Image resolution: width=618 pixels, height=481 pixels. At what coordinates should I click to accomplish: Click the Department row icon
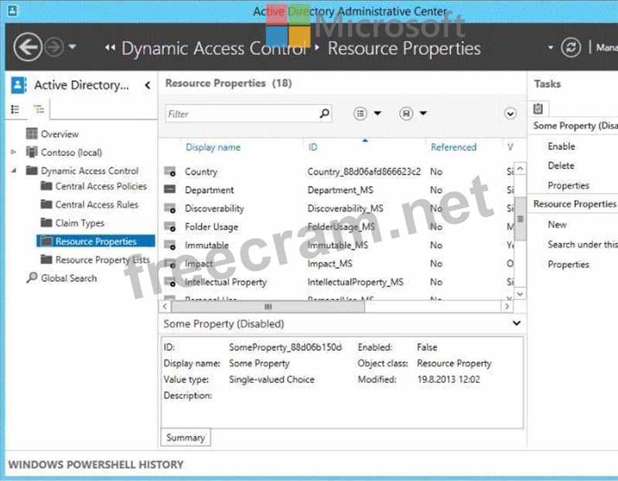click(x=170, y=189)
